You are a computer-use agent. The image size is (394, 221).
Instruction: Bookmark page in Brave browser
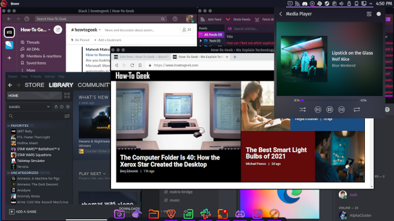pos(140,65)
